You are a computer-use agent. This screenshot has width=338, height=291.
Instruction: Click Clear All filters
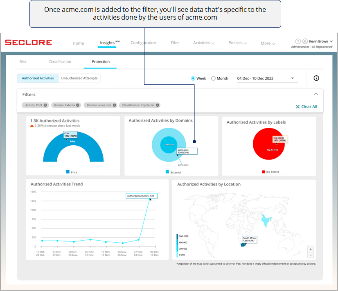[306, 106]
